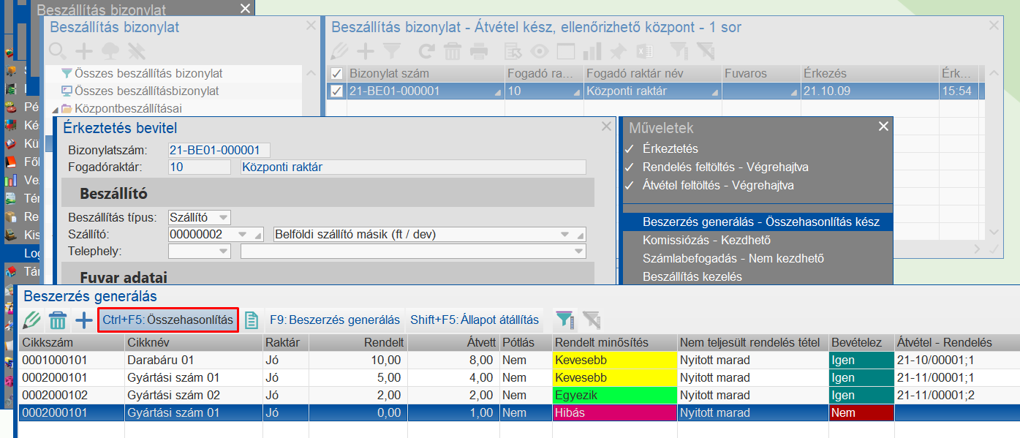Open the Telephely code dropdown

click(224, 251)
